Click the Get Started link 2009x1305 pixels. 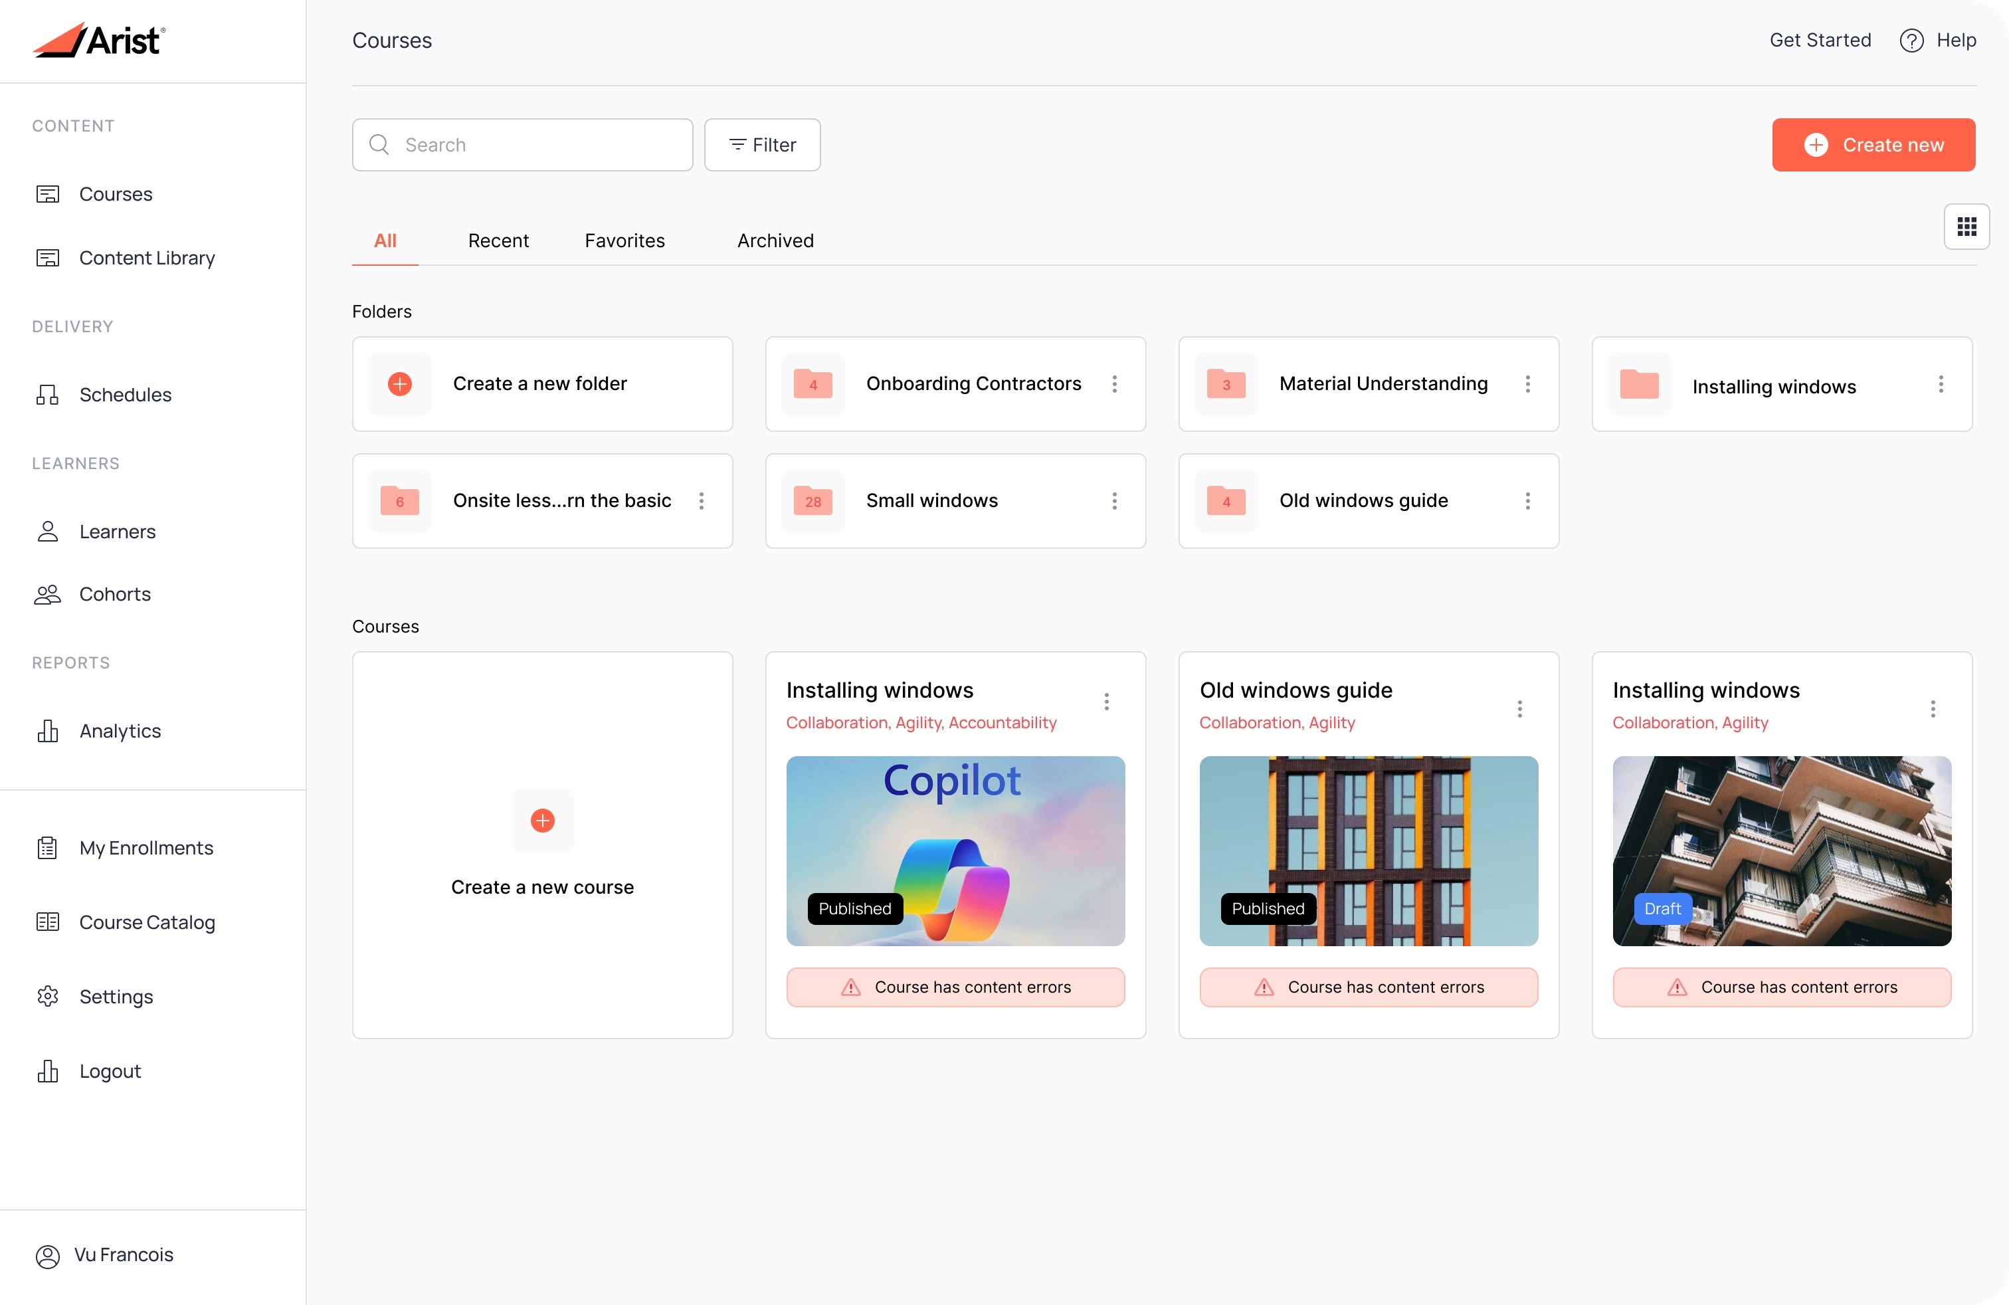click(1820, 41)
